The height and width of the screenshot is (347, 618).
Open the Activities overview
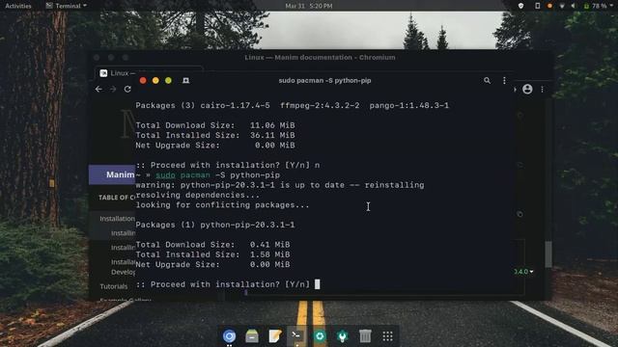pyautogui.click(x=18, y=6)
